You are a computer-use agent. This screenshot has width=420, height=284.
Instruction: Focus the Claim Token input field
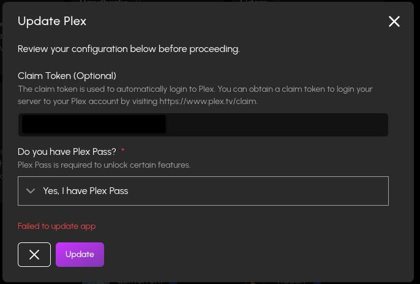pos(203,124)
